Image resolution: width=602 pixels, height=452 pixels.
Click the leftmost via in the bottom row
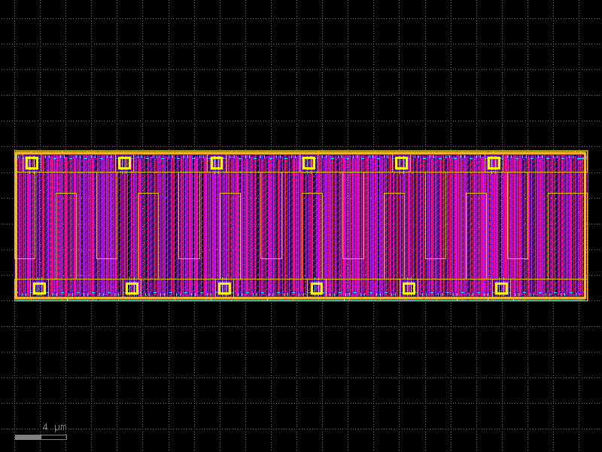click(x=41, y=287)
